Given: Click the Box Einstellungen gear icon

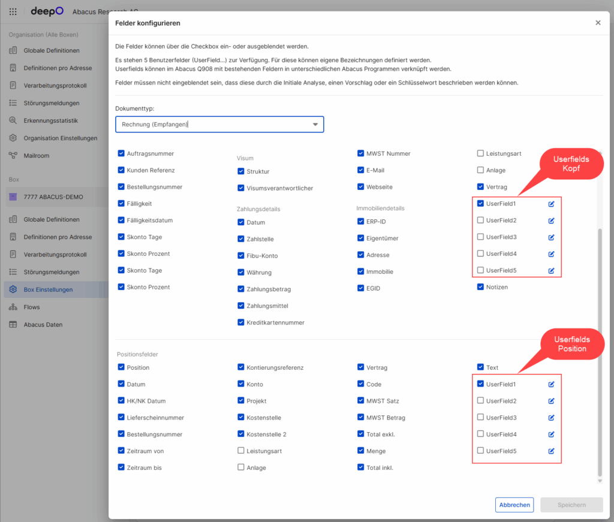Looking at the screenshot, I should click(13, 289).
